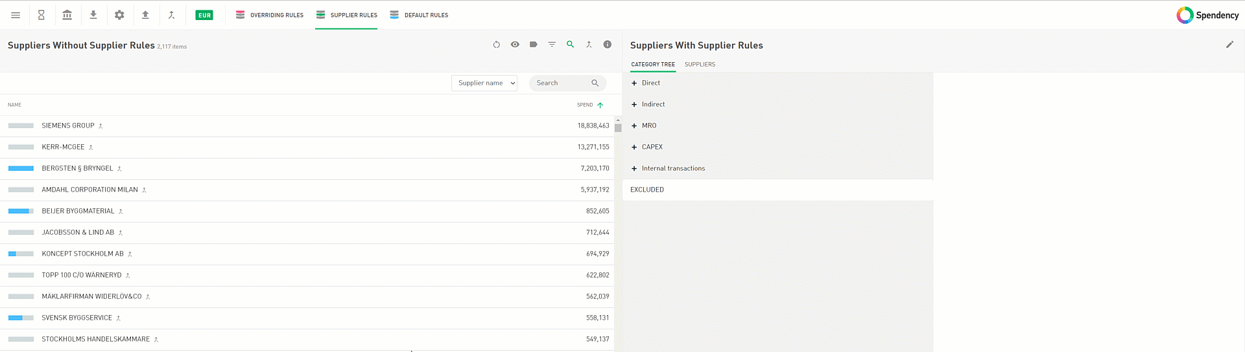
Task: Switch to Overriding Rules tab
Action: pos(270,15)
